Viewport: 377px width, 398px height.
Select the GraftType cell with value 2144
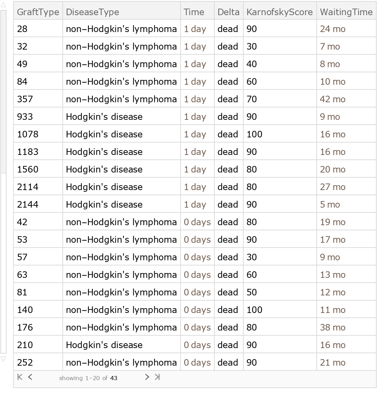coord(28,205)
